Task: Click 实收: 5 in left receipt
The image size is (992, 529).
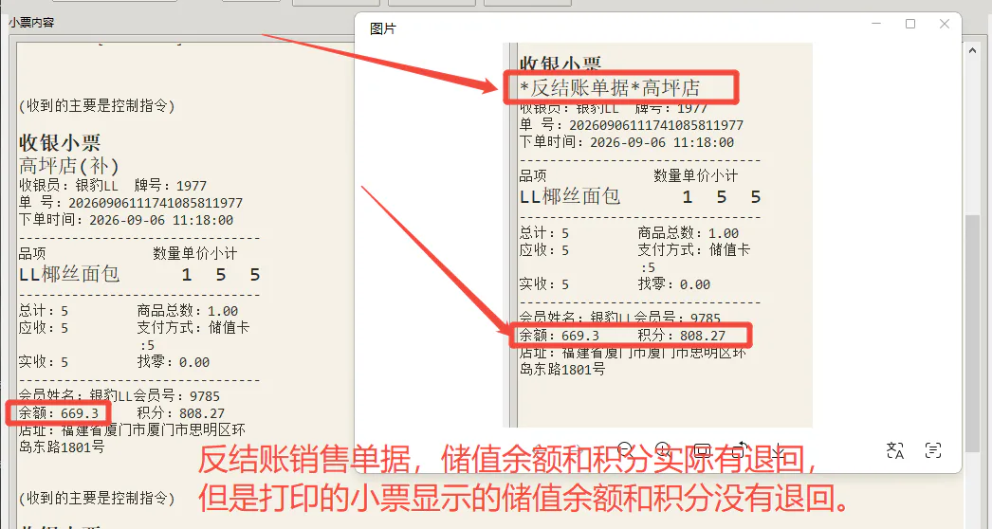Action: pyautogui.click(x=44, y=362)
